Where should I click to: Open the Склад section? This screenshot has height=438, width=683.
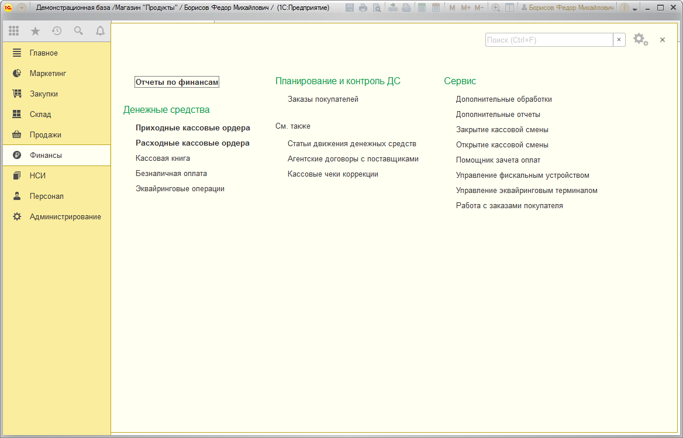pyautogui.click(x=57, y=114)
